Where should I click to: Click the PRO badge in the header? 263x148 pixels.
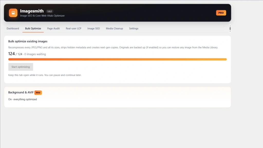pos(221,13)
